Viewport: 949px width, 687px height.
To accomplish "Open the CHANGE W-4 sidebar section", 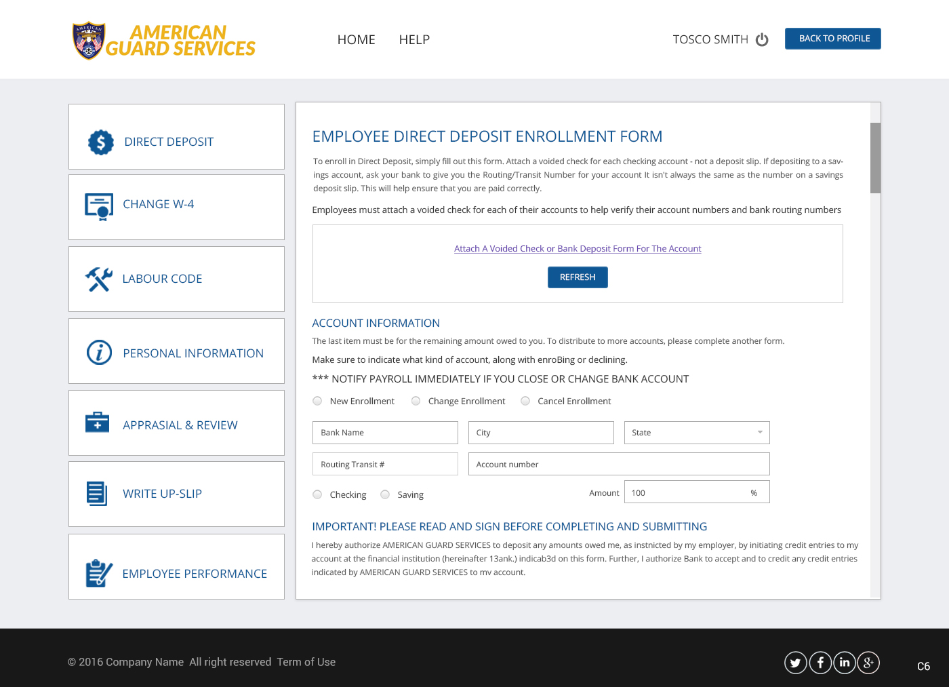I will [176, 207].
